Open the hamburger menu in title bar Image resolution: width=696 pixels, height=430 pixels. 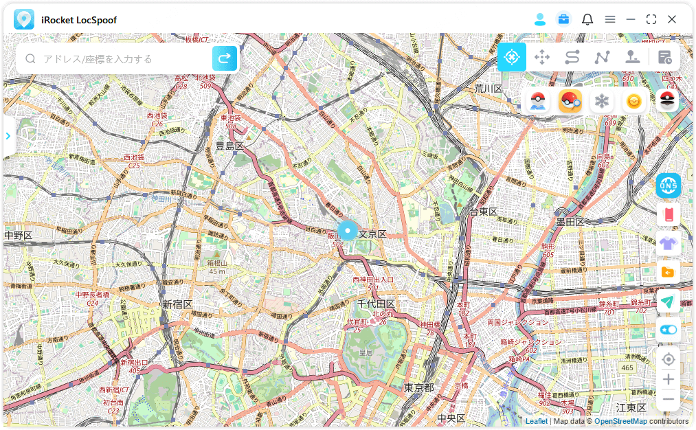pos(610,19)
